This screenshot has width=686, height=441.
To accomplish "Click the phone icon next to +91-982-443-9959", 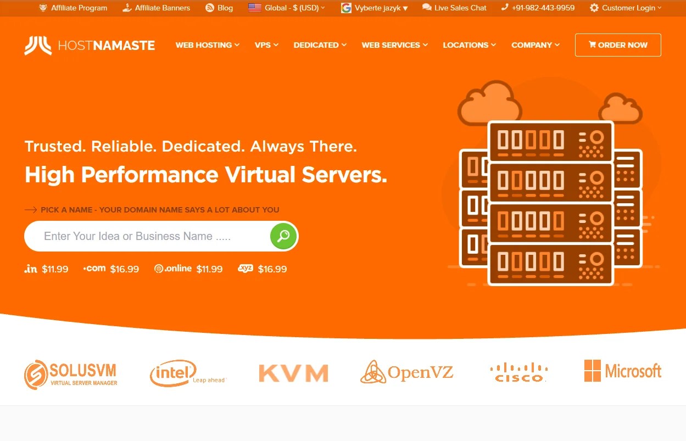I will (x=504, y=8).
